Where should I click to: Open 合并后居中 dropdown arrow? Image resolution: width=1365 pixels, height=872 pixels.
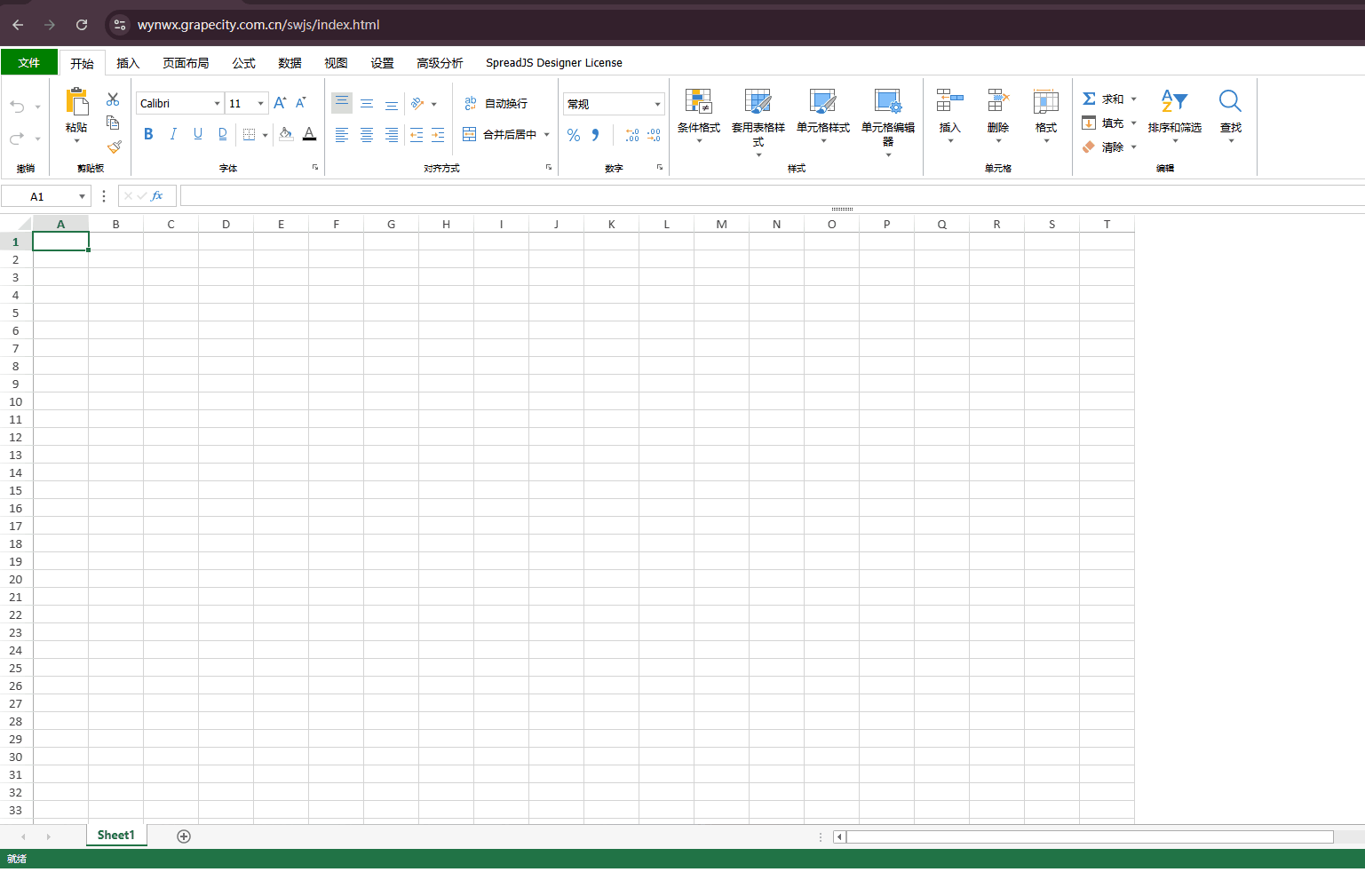point(547,135)
